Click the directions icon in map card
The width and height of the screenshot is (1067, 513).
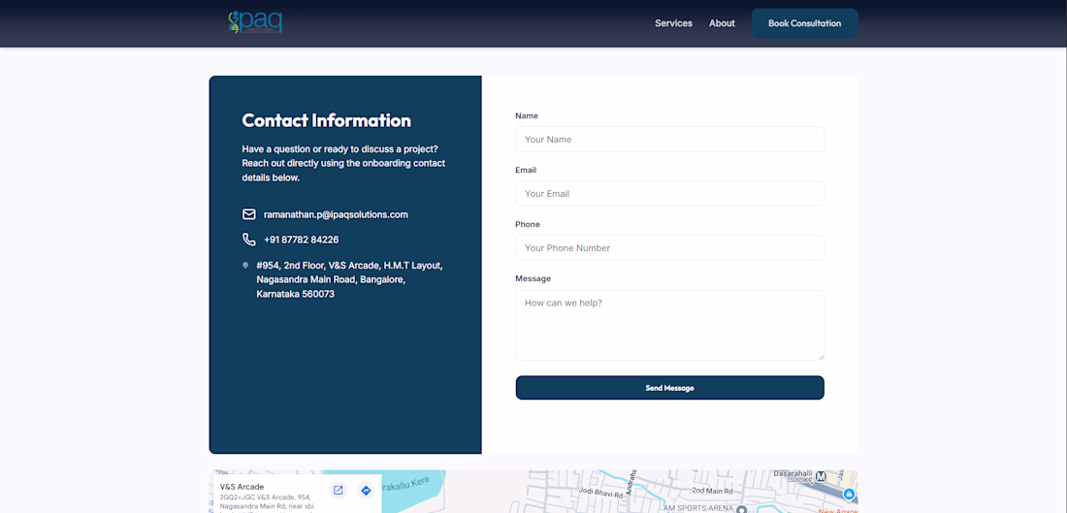[x=366, y=491]
